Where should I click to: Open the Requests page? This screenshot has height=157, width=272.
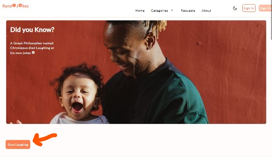tap(188, 10)
